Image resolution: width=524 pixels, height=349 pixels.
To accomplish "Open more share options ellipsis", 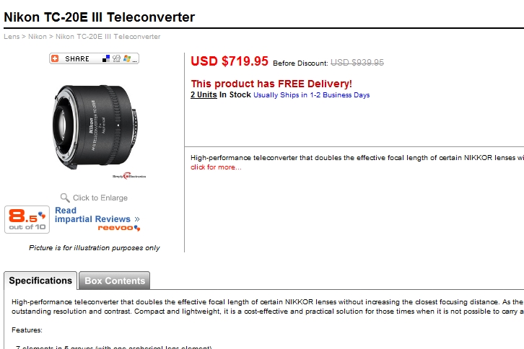I will tap(135, 61).
